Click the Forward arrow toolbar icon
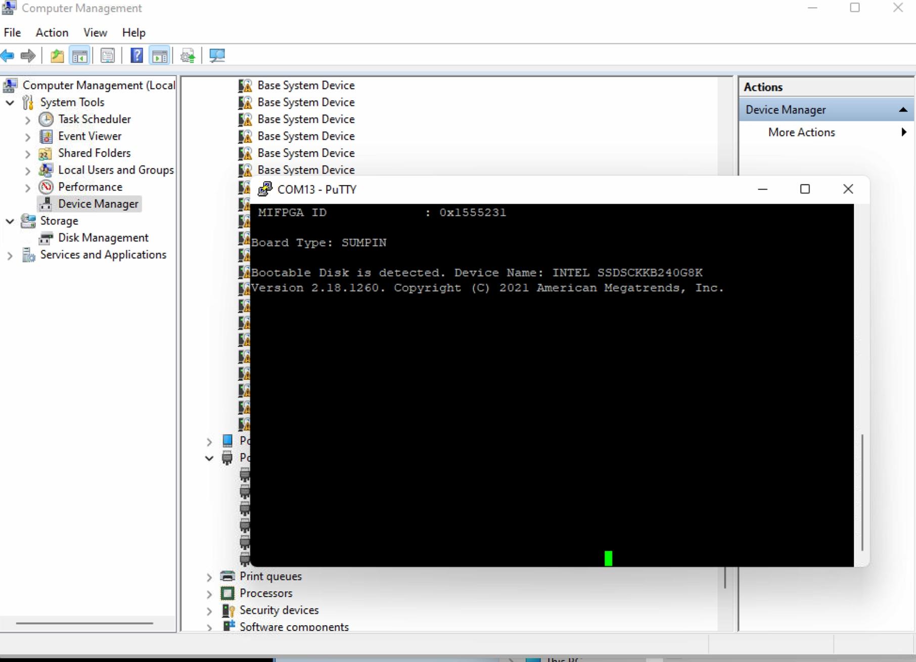916x662 pixels. pyautogui.click(x=28, y=56)
